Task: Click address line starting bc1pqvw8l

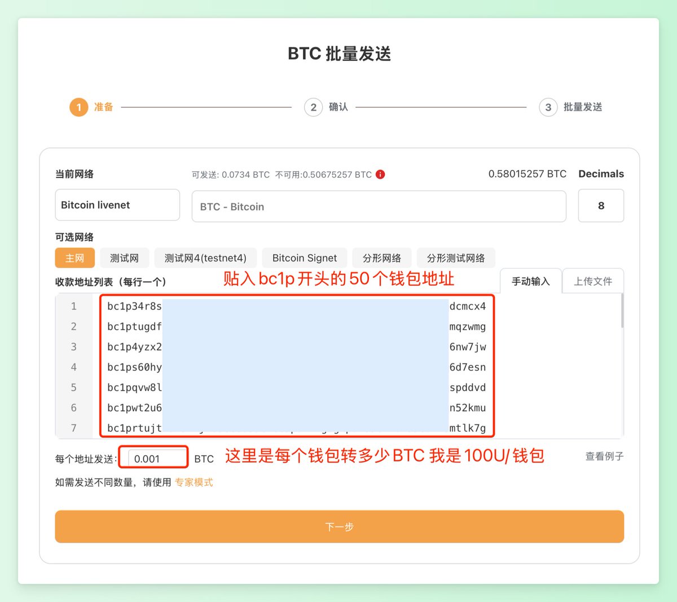Action: point(297,387)
